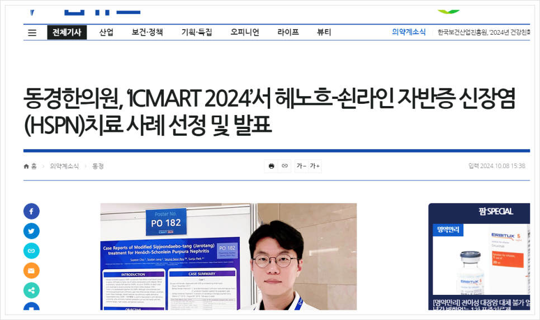Image resolution: width=540 pixels, height=320 pixels.
Task: Open 의약계소식 ticker label
Action: pos(409,32)
